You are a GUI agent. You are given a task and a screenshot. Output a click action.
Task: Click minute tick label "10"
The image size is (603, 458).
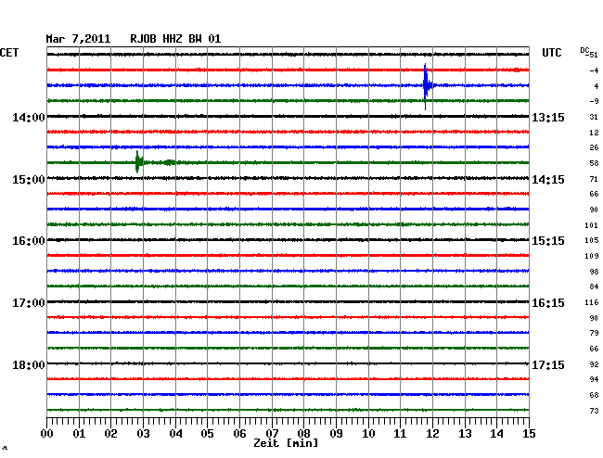point(368,434)
